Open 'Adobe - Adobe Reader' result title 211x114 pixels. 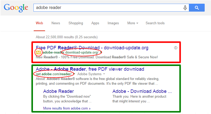pos(90,69)
